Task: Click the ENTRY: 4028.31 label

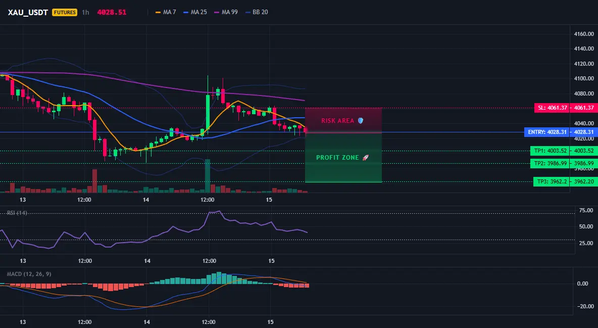Action: pyautogui.click(x=546, y=132)
